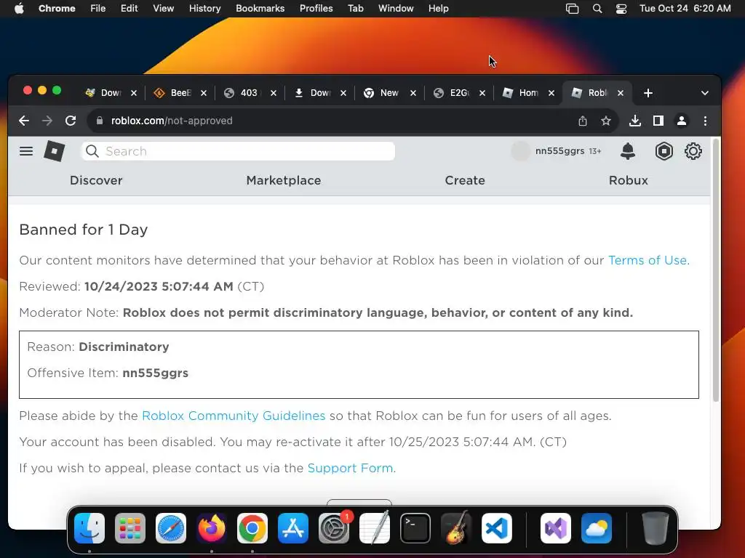This screenshot has width=745, height=558.
Task: Click the menu bar clock Tue Oct 24
Action: pos(685,9)
